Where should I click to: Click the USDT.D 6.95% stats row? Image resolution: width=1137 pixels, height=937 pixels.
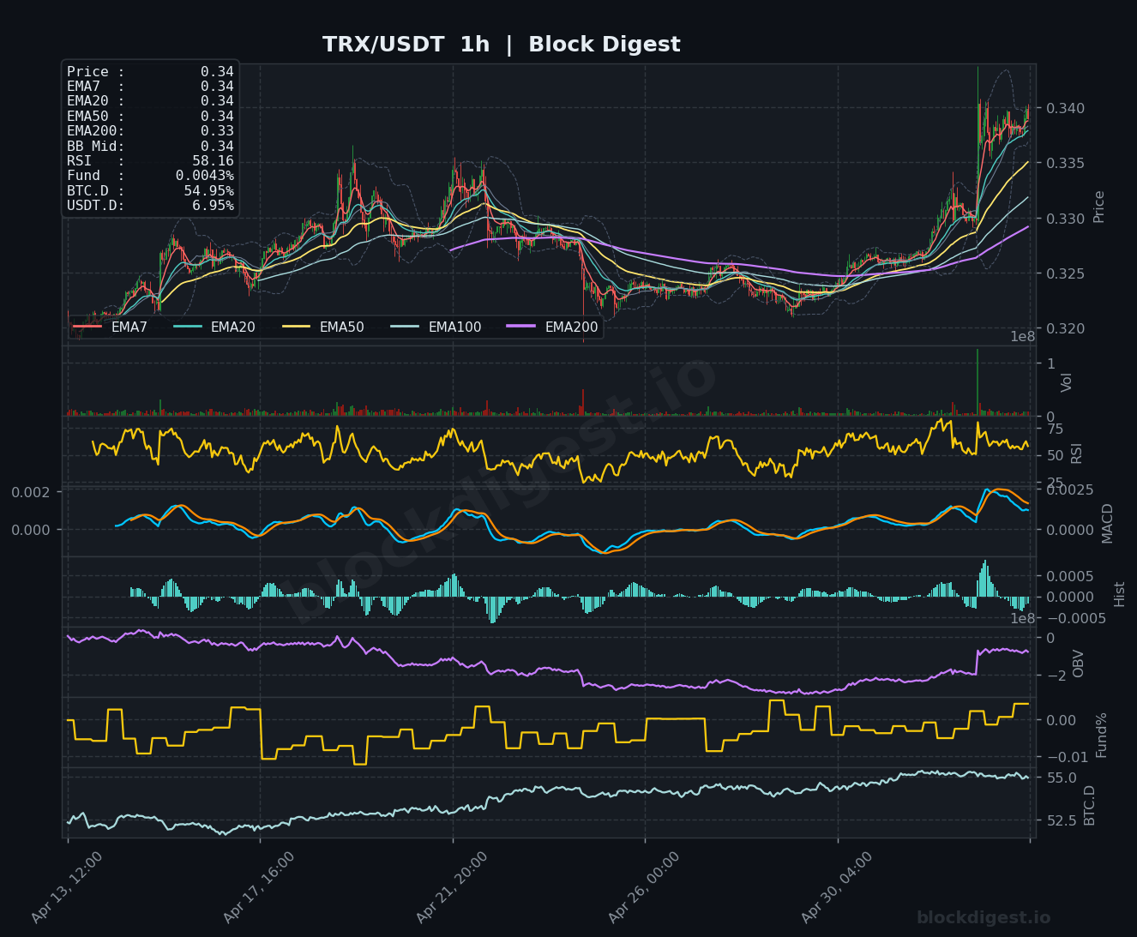point(150,206)
